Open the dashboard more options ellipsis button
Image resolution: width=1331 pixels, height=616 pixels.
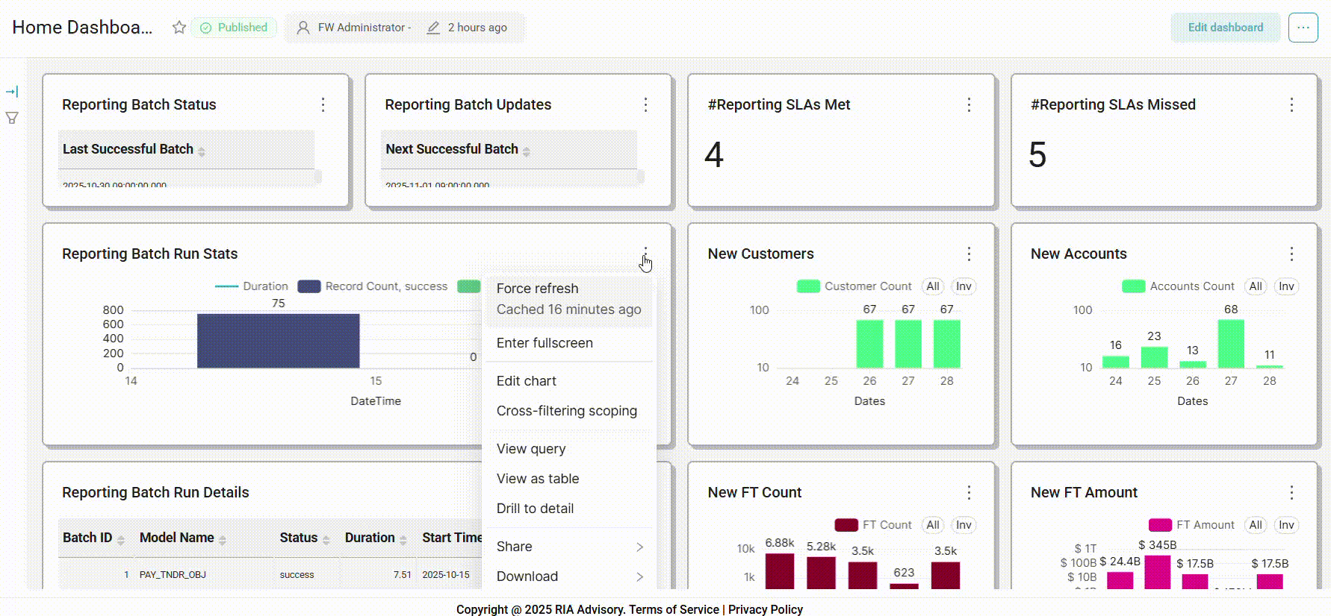pyautogui.click(x=1303, y=28)
